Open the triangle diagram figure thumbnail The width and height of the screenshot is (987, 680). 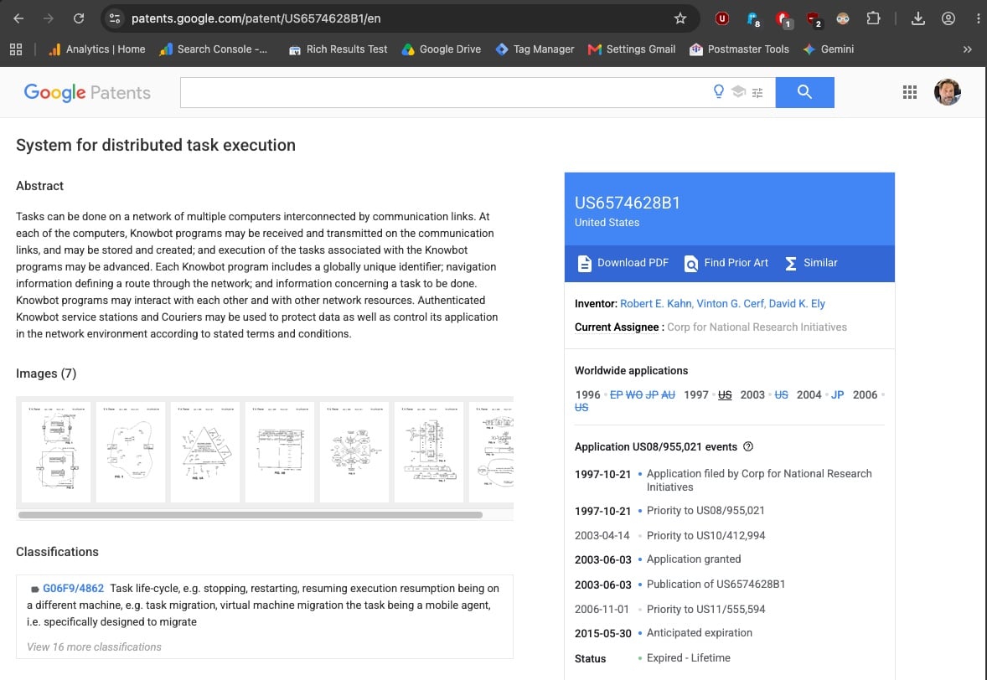(205, 451)
